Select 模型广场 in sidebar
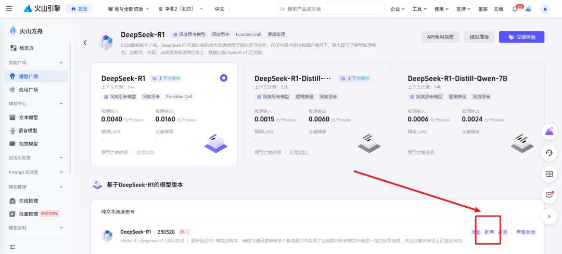This screenshot has height=254, width=562. (x=36, y=76)
